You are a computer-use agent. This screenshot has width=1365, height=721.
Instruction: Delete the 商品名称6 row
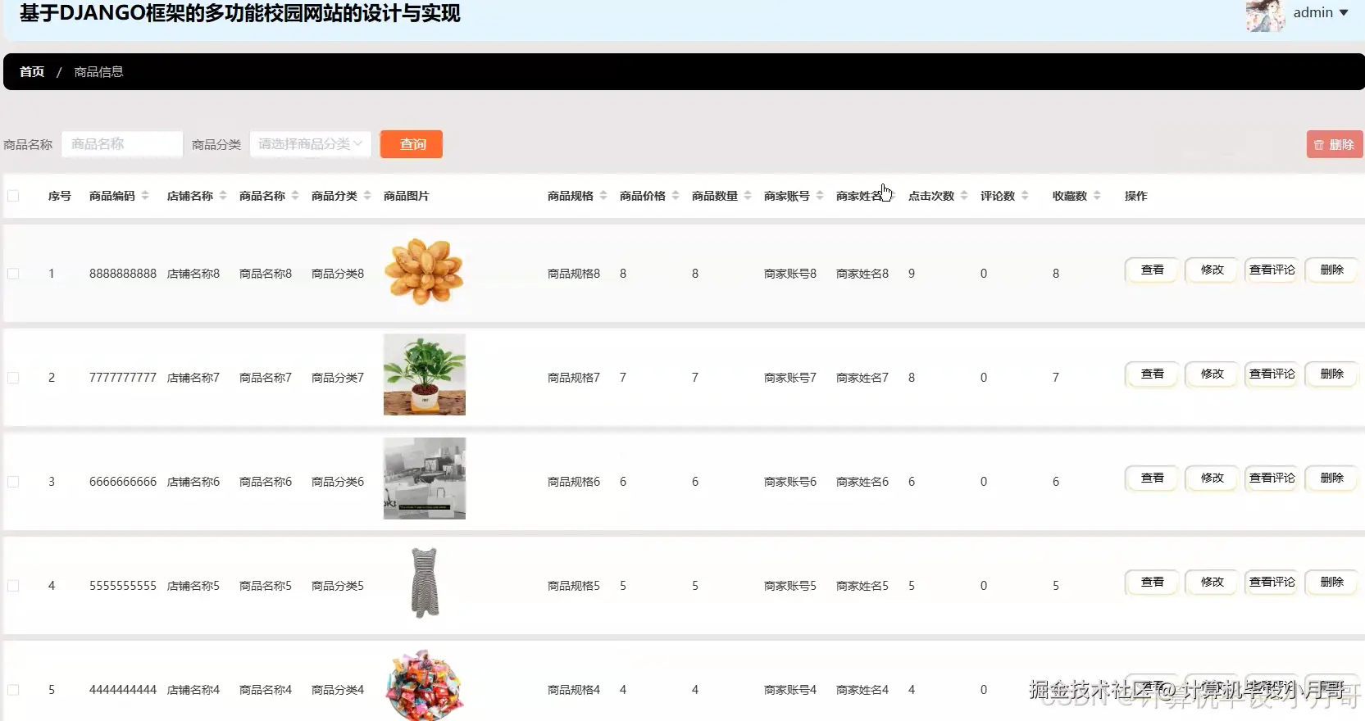[1332, 478]
